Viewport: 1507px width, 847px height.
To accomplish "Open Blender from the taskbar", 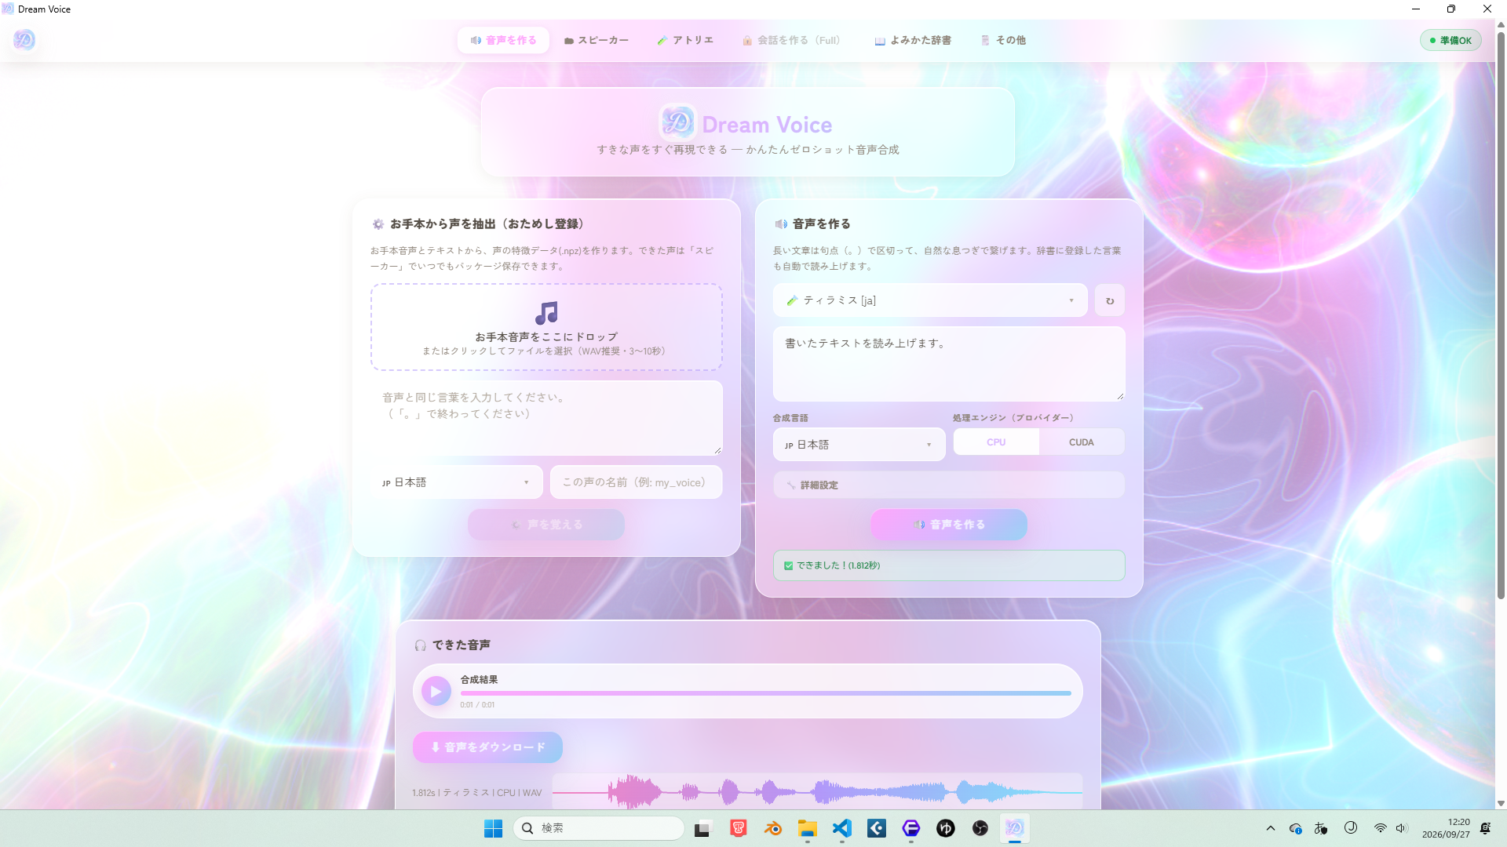I will (773, 828).
